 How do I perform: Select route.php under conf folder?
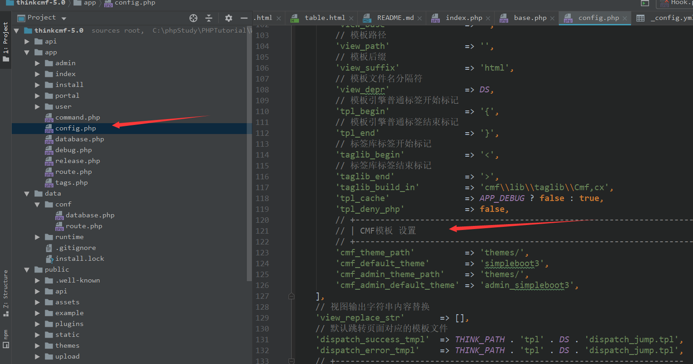click(84, 226)
